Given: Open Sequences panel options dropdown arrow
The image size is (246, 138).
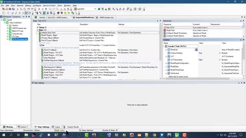Looking at the screenshot, I should pos(241,21).
